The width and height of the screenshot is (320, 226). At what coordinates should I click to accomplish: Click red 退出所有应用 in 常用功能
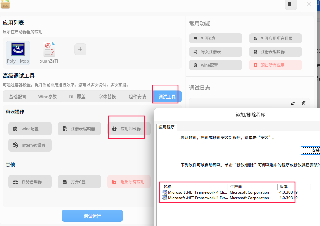pyautogui.click(x=275, y=65)
